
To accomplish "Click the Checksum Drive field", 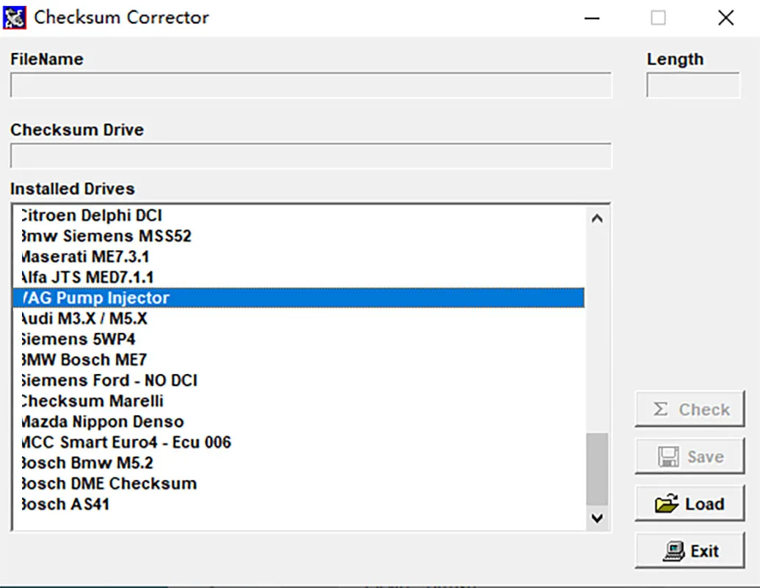I will click(311, 156).
